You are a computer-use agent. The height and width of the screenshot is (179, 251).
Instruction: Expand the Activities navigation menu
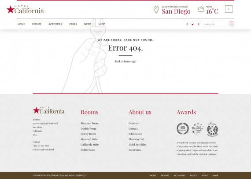pos(55,24)
